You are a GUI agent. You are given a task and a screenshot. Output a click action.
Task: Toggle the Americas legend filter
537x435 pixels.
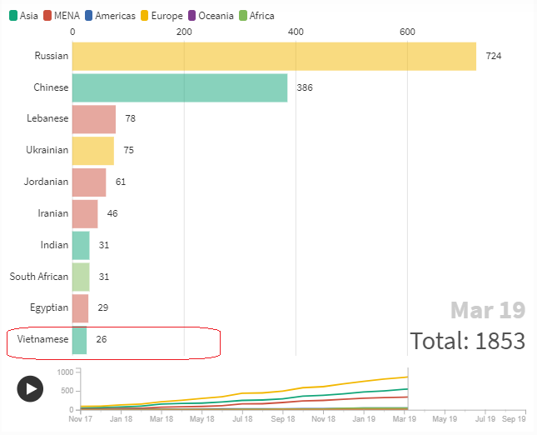pyautogui.click(x=108, y=16)
